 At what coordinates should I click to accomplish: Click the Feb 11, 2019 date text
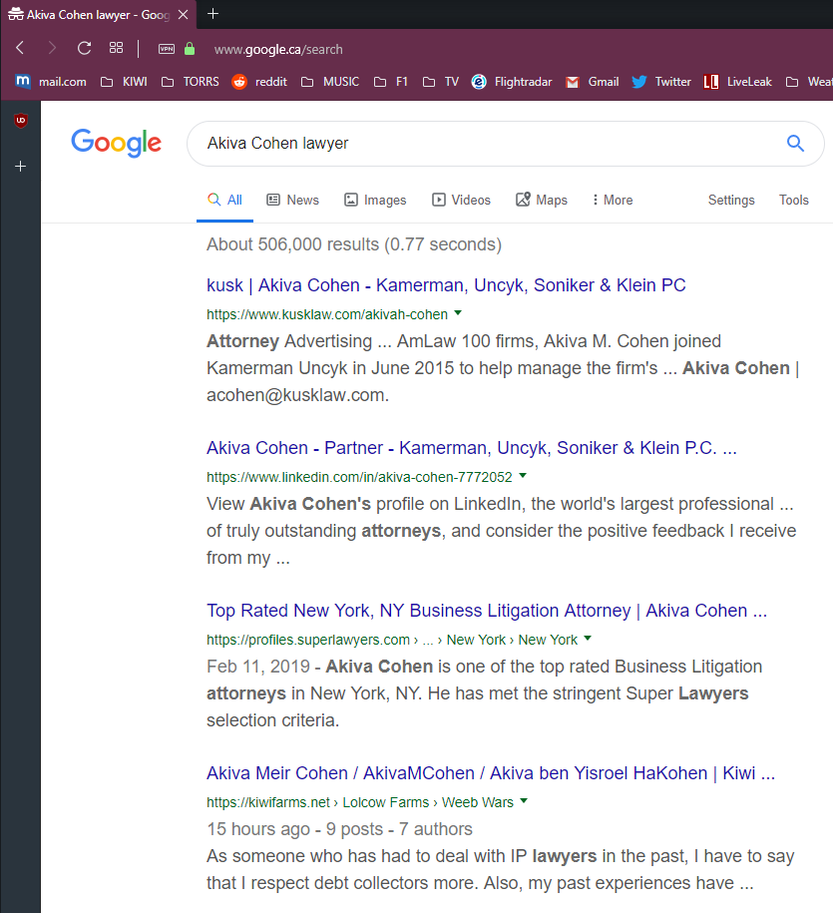[x=258, y=667]
